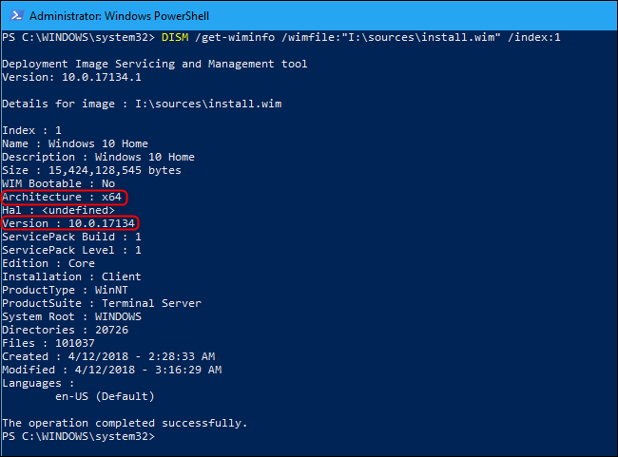Click the PowerShell icon in the title bar
This screenshot has width=618, height=457.
coord(15,16)
